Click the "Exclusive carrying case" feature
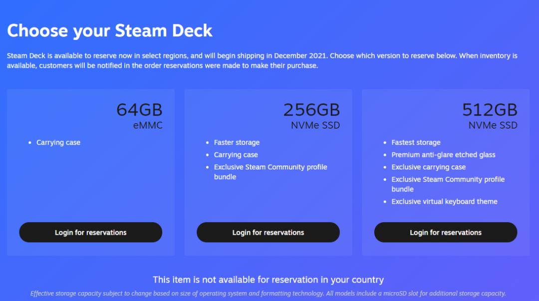 click(428, 167)
